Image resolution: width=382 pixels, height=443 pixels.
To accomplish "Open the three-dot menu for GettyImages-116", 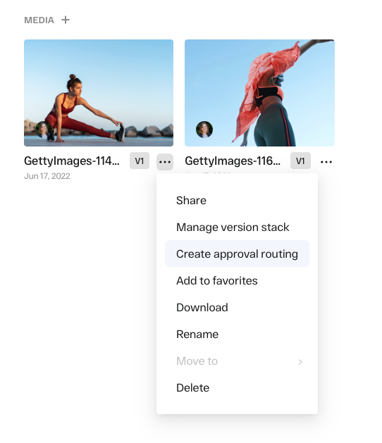I will 326,162.
